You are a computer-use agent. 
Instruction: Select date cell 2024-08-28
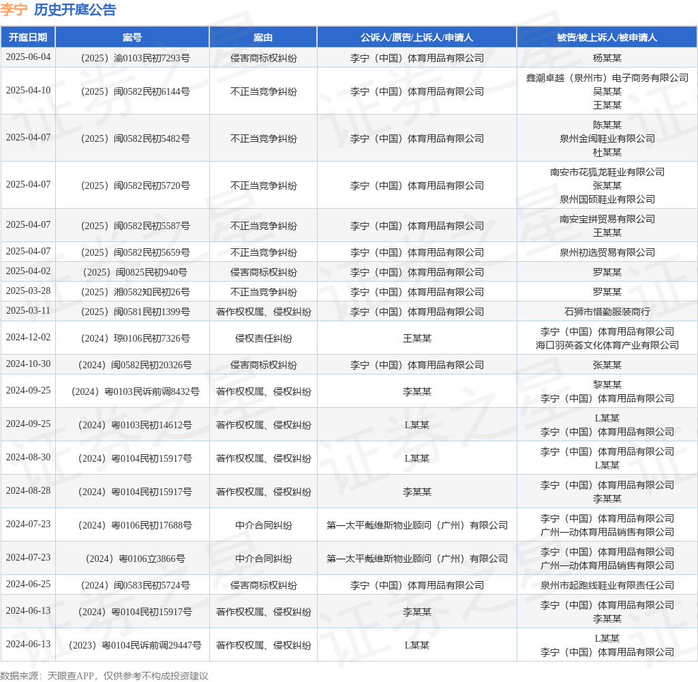click(x=28, y=491)
